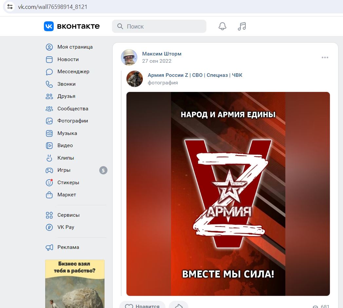
Task: Open Сервисы from the sidebar
Action: (x=68, y=215)
